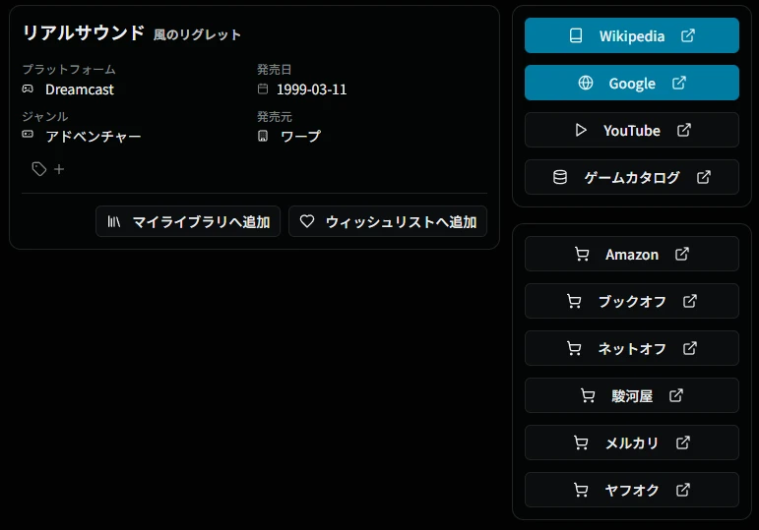Open the ゲームカタログ link button

click(x=632, y=177)
